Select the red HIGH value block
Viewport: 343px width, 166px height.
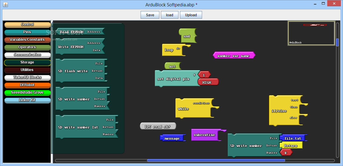[x=208, y=82]
